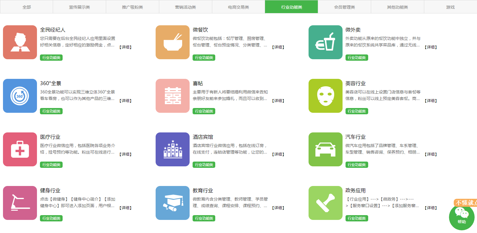This screenshot has height=233, width=477.
Task: Click the 微餐饮 bowl icon
Action: (x=173, y=42)
